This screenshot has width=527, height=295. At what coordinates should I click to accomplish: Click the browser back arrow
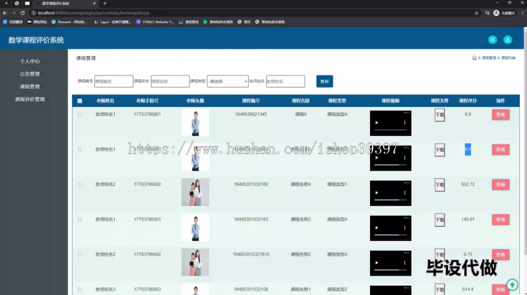[5, 13]
